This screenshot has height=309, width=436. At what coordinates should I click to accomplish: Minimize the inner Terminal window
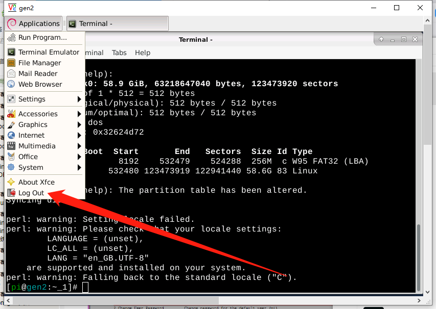click(393, 40)
